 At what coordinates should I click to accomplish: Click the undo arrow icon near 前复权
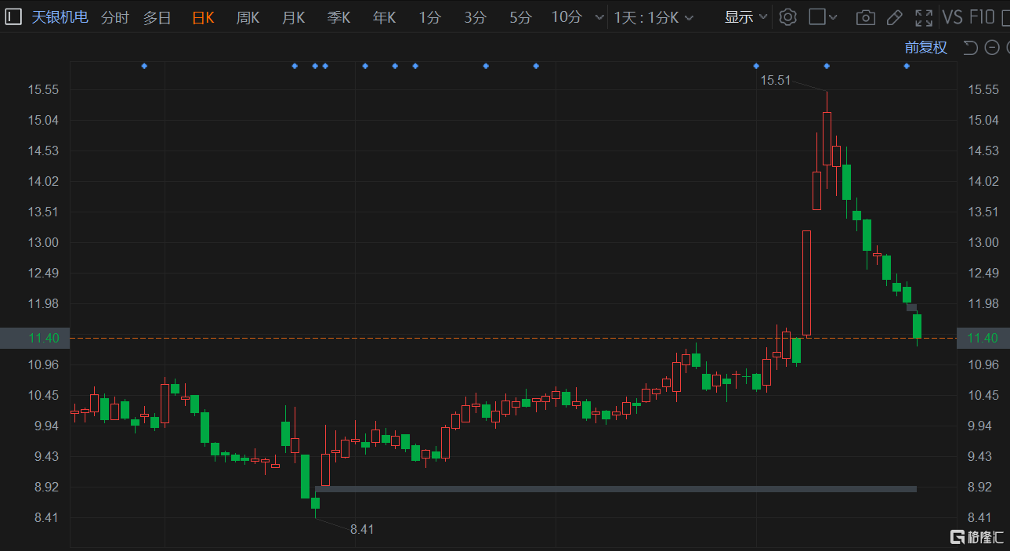(970, 48)
